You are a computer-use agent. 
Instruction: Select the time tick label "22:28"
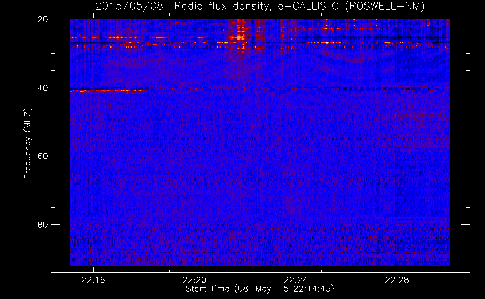pos(397,280)
